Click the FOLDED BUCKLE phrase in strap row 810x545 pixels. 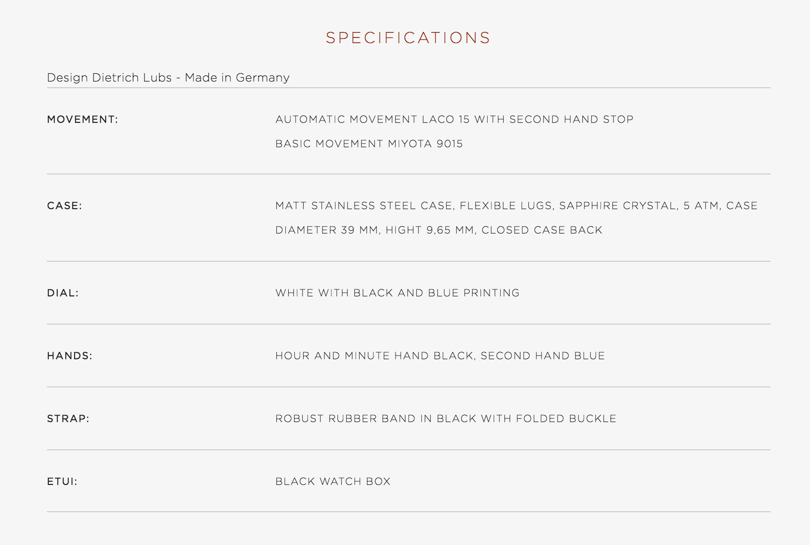click(x=566, y=419)
